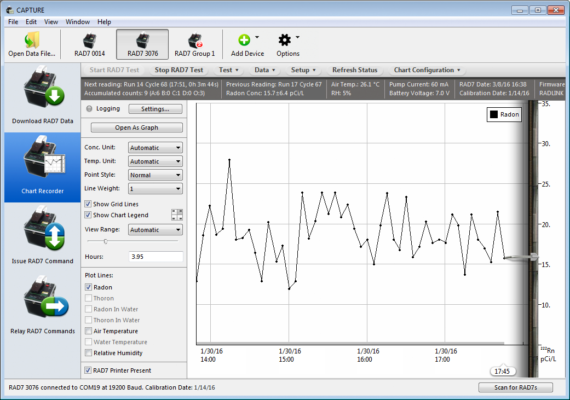Viewport: 570px width, 400px height.
Task: Open the Edit menu
Action: click(31, 22)
